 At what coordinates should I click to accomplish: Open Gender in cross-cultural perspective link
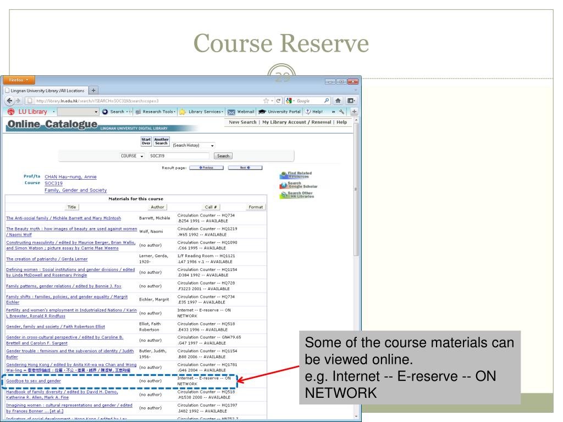pos(65,340)
